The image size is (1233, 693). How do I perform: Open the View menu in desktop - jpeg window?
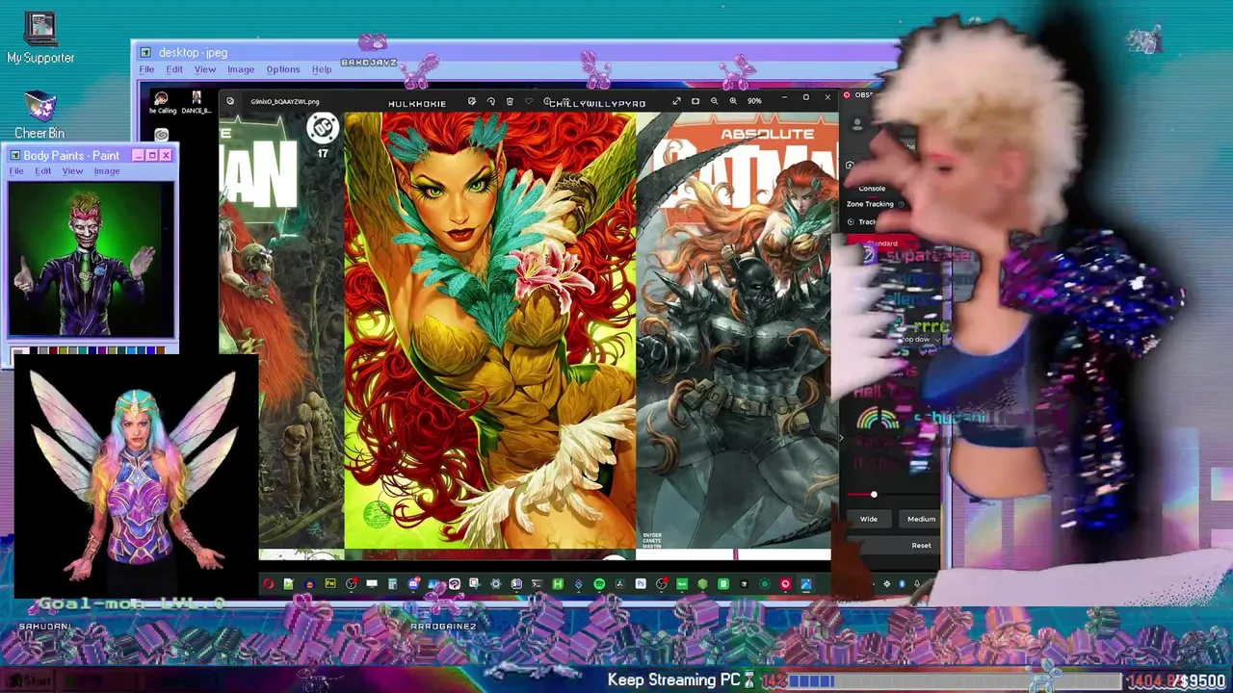pyautogui.click(x=205, y=69)
